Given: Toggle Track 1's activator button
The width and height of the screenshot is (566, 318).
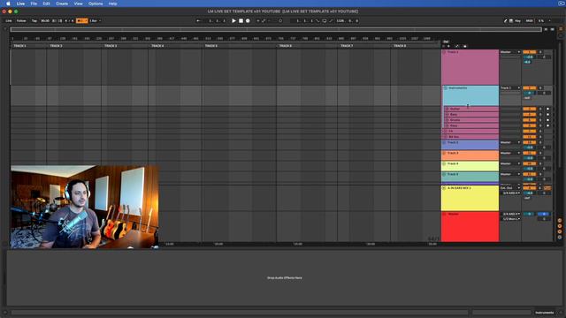Looking at the screenshot, I should click(530, 52).
